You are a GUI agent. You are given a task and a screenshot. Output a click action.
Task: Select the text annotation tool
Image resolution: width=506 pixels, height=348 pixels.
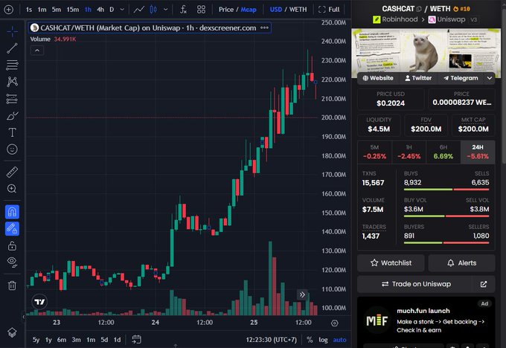tap(12, 132)
